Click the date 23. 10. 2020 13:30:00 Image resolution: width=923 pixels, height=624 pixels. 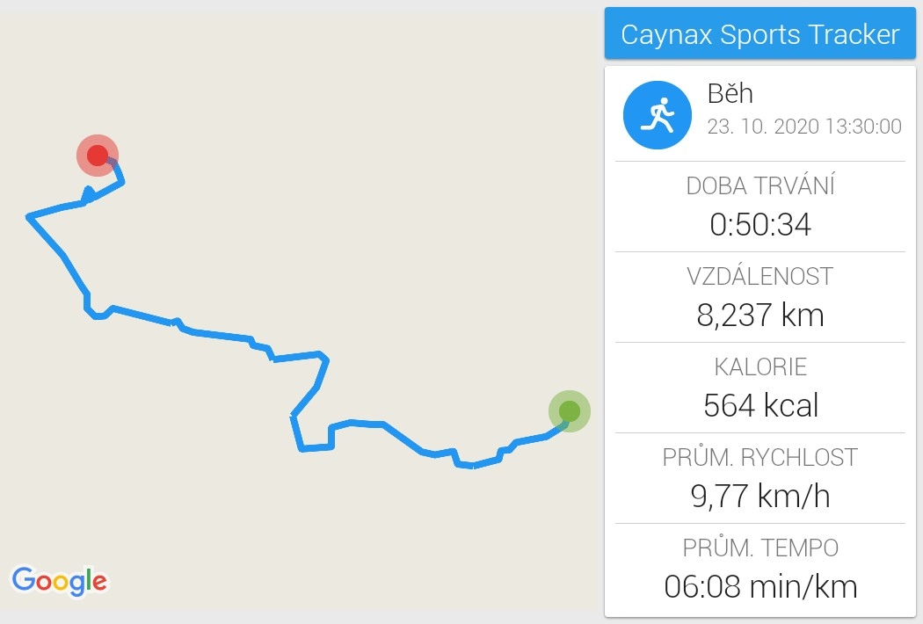(x=804, y=126)
